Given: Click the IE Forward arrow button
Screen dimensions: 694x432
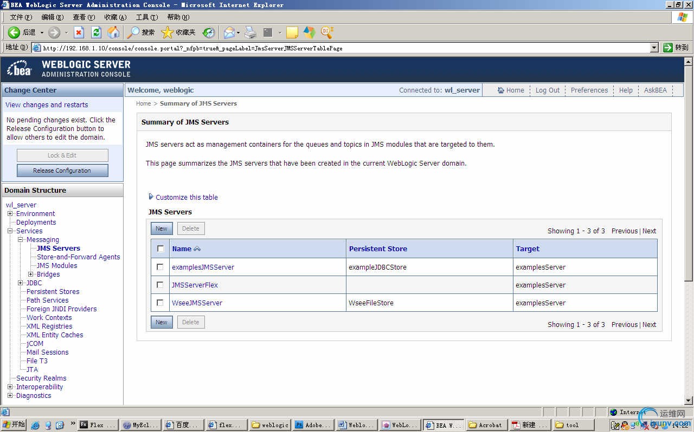Looking at the screenshot, I should pyautogui.click(x=54, y=32).
